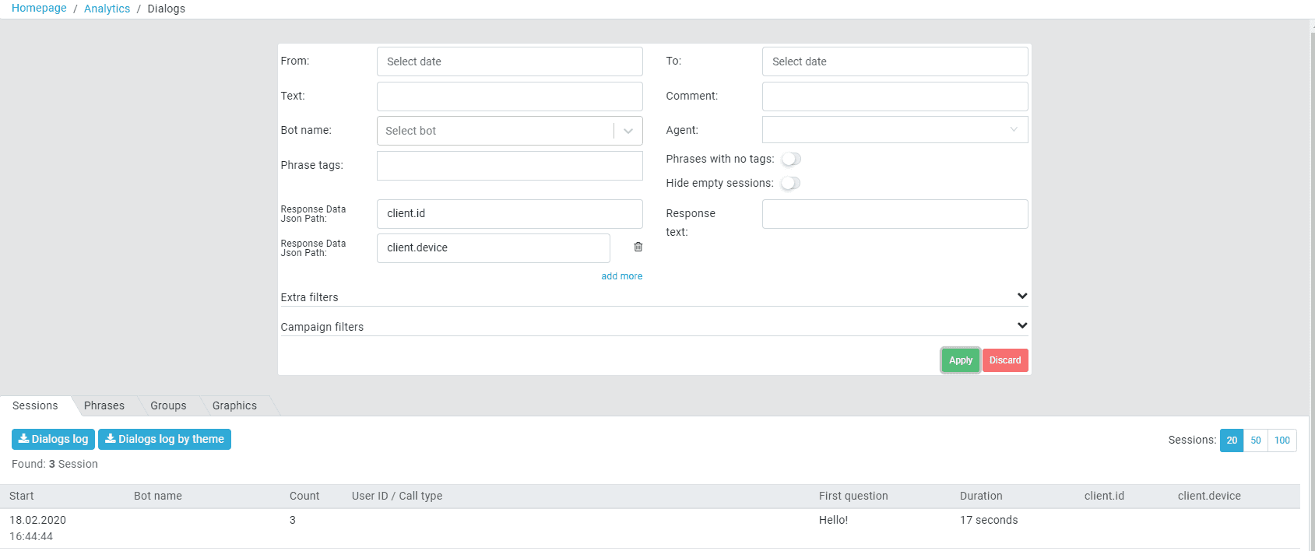Image resolution: width=1315 pixels, height=551 pixels.
Task: Focus the Phrase tags input field
Action: coord(509,166)
